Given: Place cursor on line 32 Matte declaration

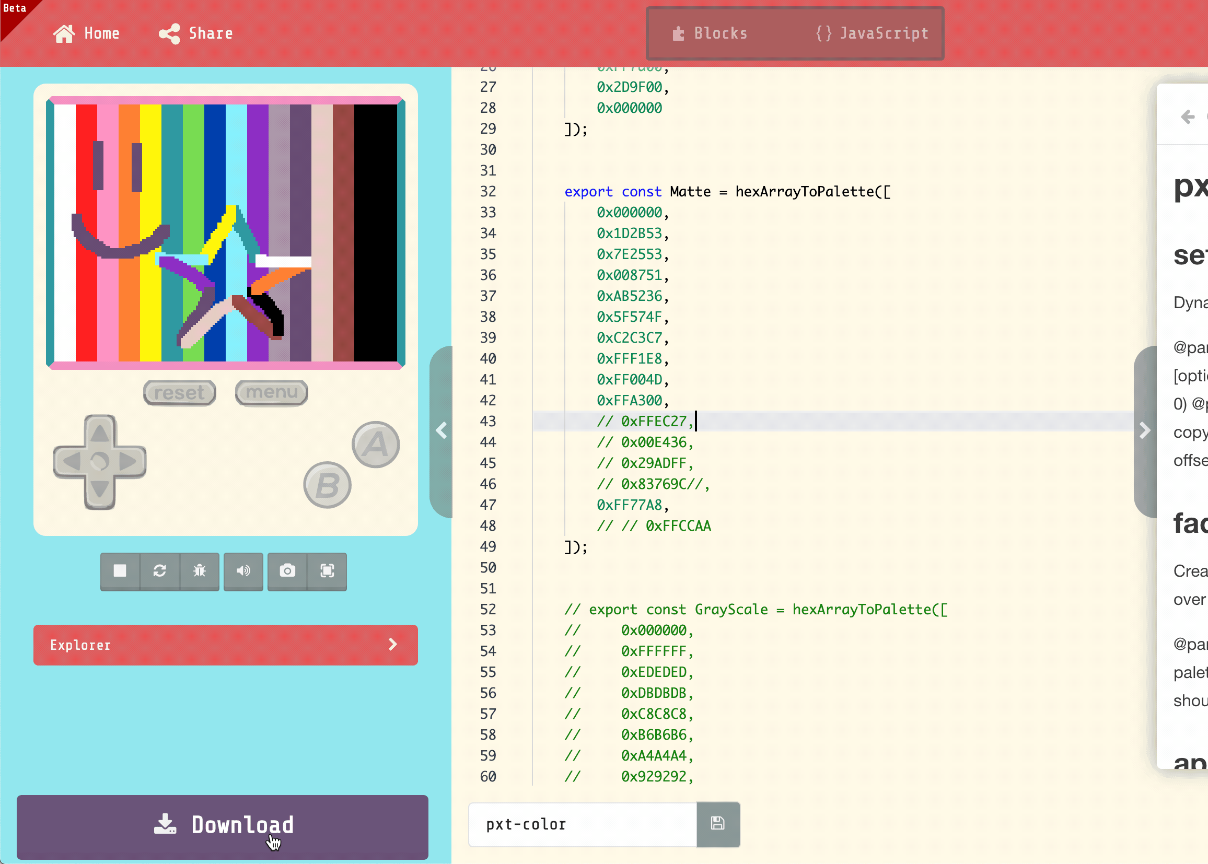Looking at the screenshot, I should click(727, 192).
